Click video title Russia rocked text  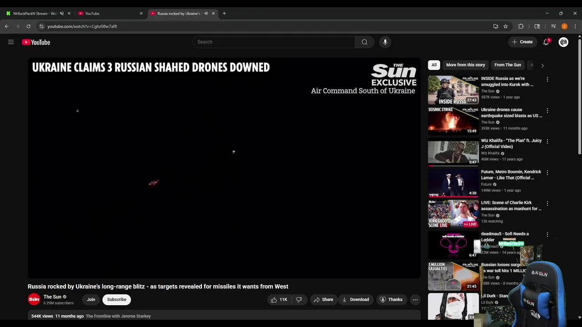click(x=158, y=287)
